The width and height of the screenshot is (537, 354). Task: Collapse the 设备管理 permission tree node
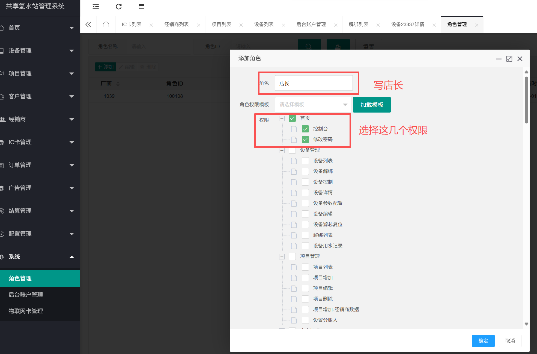pyautogui.click(x=282, y=150)
